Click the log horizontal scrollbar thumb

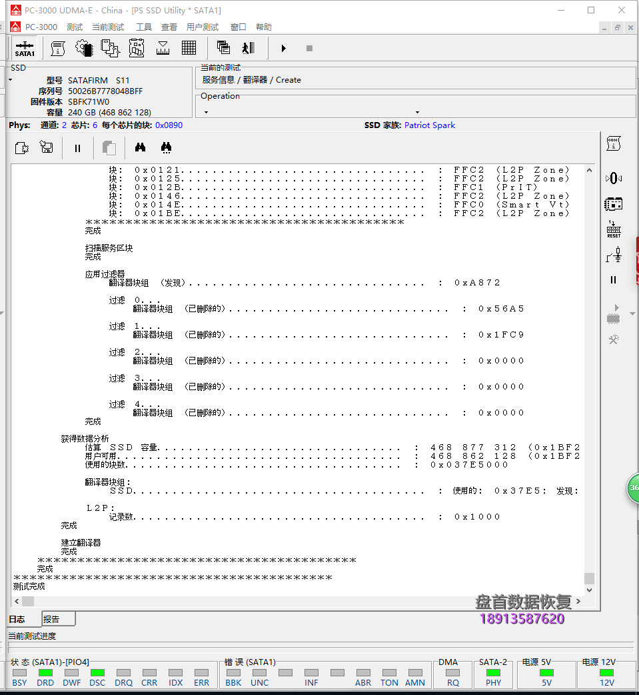(28, 602)
